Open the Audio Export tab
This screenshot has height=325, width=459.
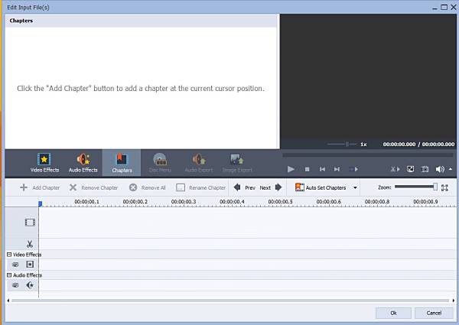[x=199, y=163]
